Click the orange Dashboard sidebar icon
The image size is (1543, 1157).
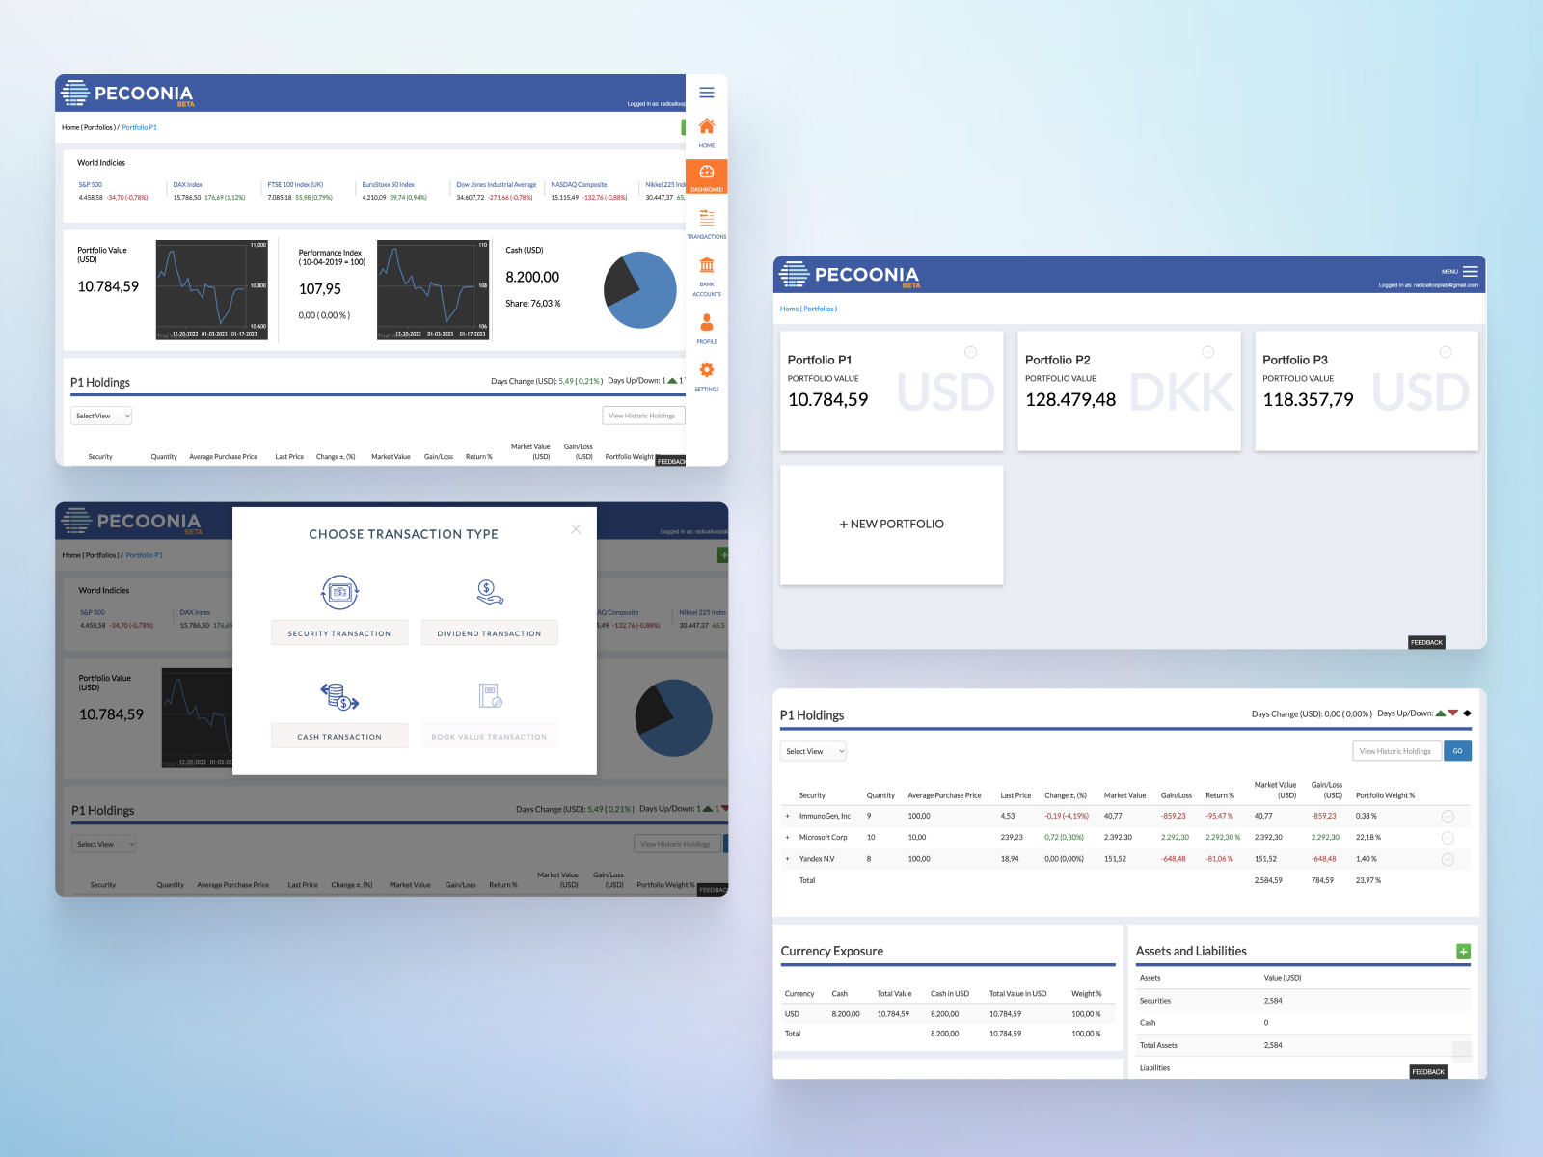(x=707, y=175)
